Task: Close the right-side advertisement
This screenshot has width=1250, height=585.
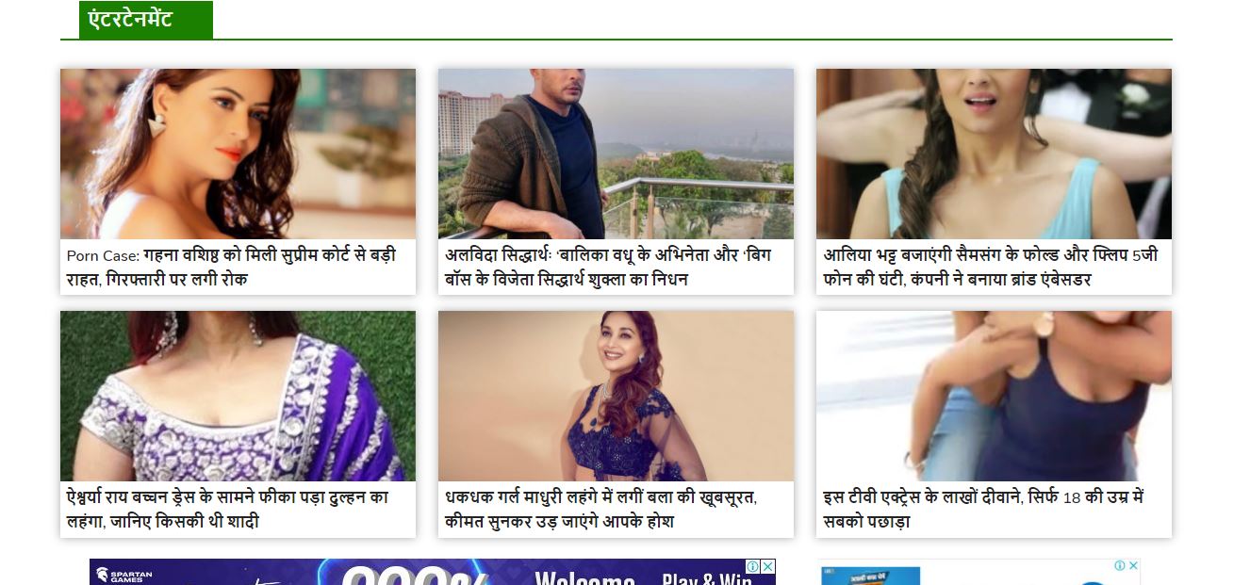Action: [x=1133, y=565]
